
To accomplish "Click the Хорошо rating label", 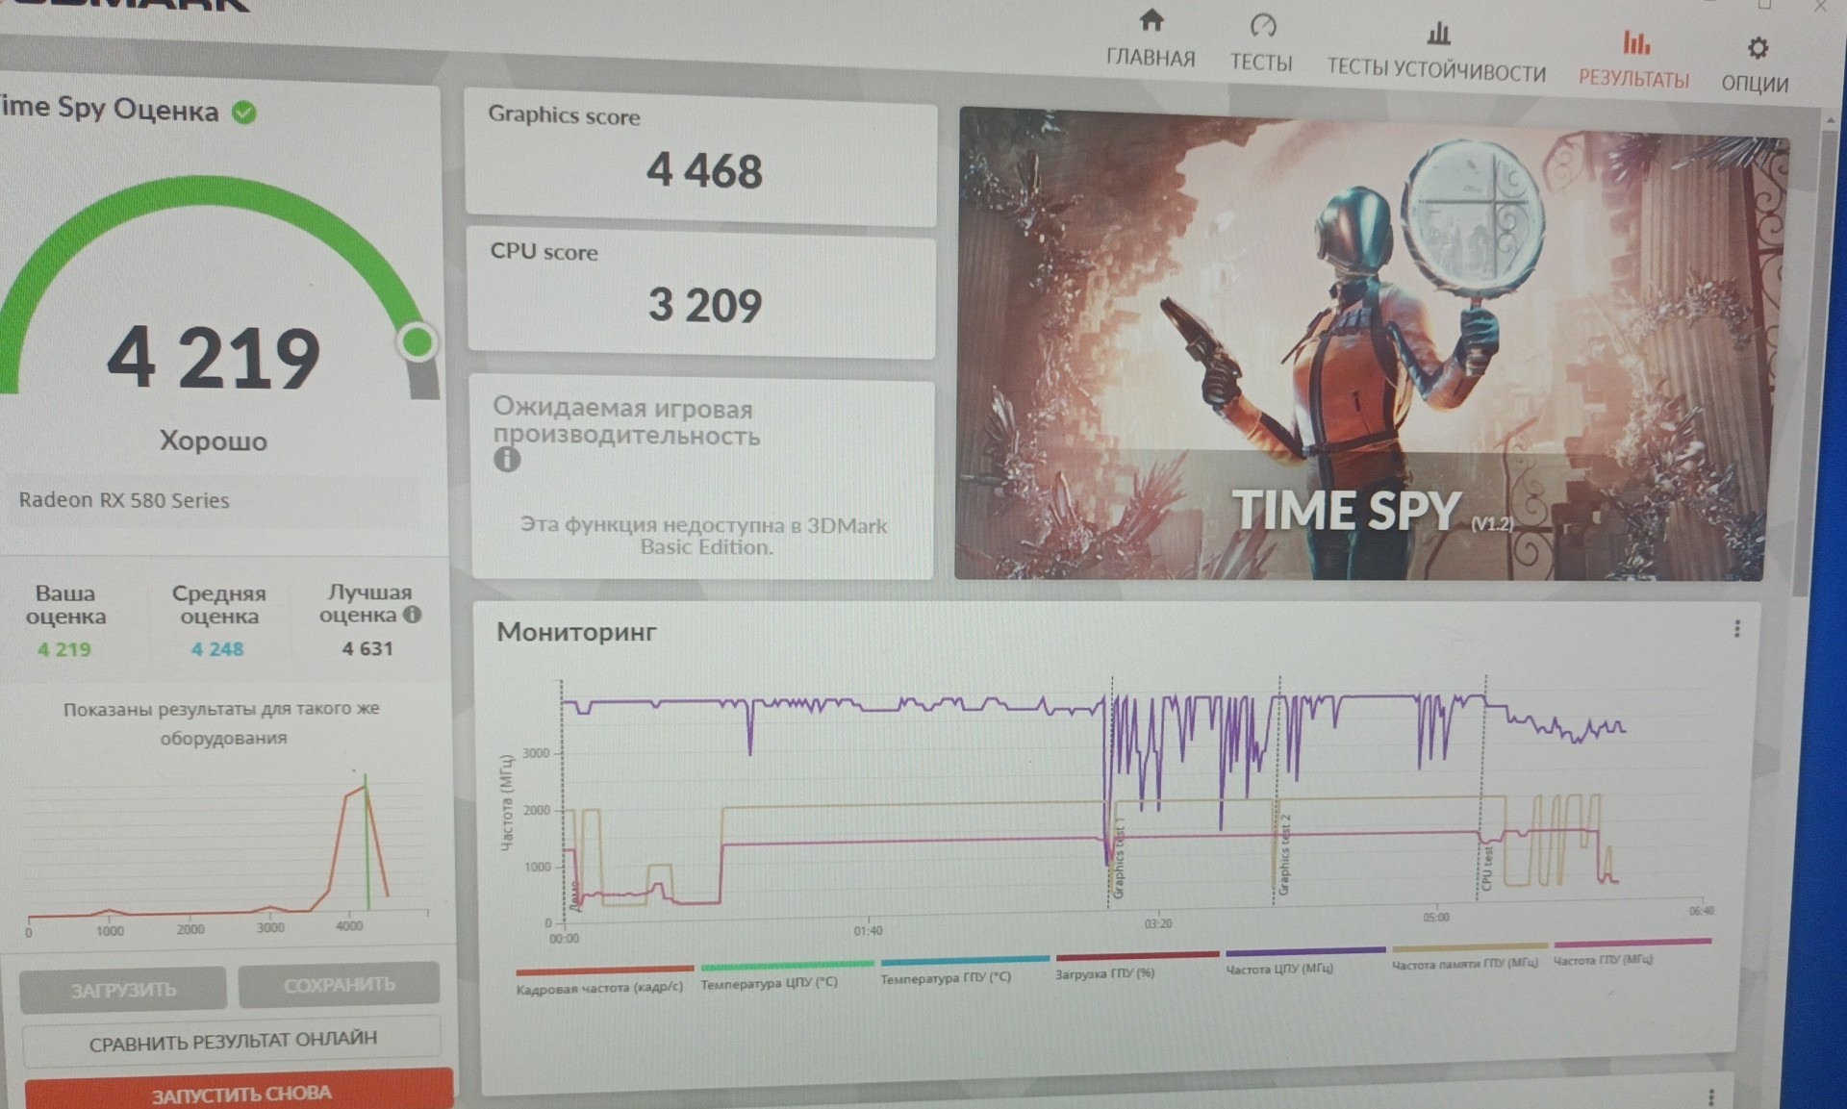I will [x=213, y=441].
